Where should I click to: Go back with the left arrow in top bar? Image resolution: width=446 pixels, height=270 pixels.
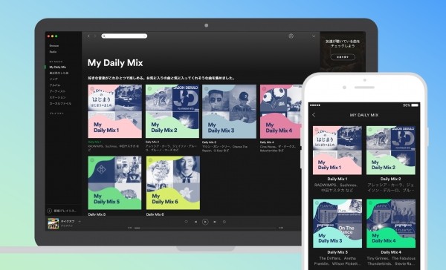[88, 36]
